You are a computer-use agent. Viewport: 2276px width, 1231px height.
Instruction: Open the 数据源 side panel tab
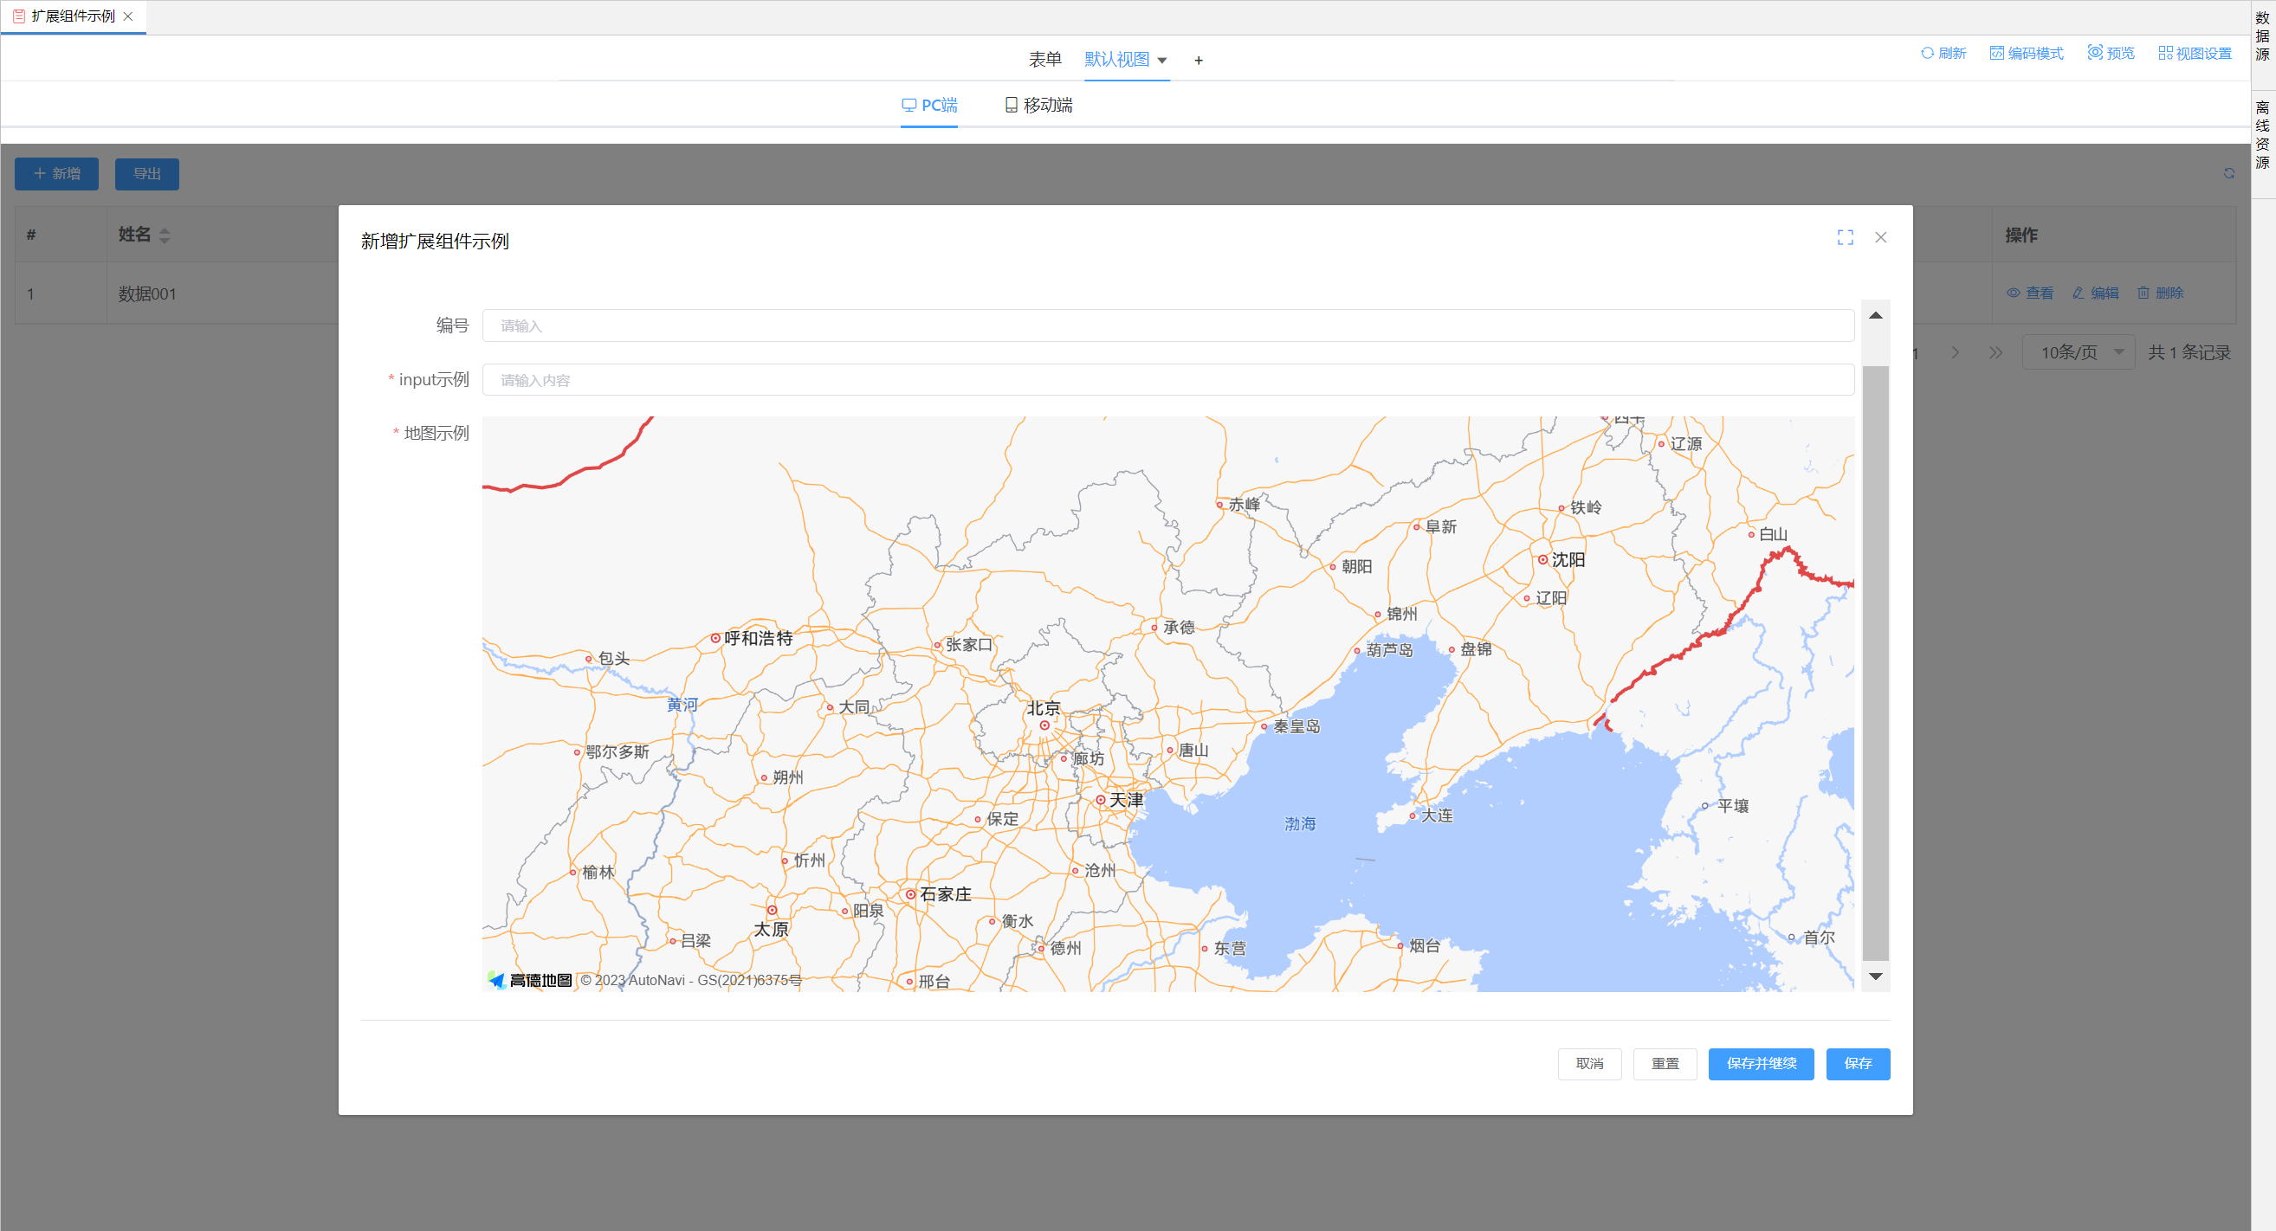point(2262,37)
